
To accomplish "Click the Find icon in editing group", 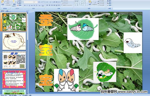I will (x=109, y=1).
